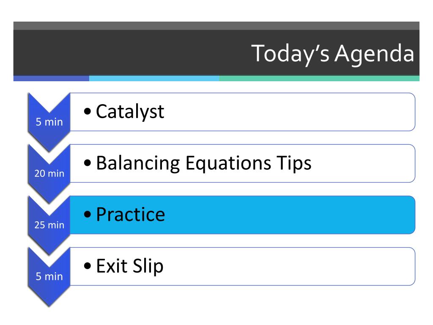This screenshot has height=325, width=433.
Task: Click the bullet point before Balancing Equations Tips
Action: (87, 163)
